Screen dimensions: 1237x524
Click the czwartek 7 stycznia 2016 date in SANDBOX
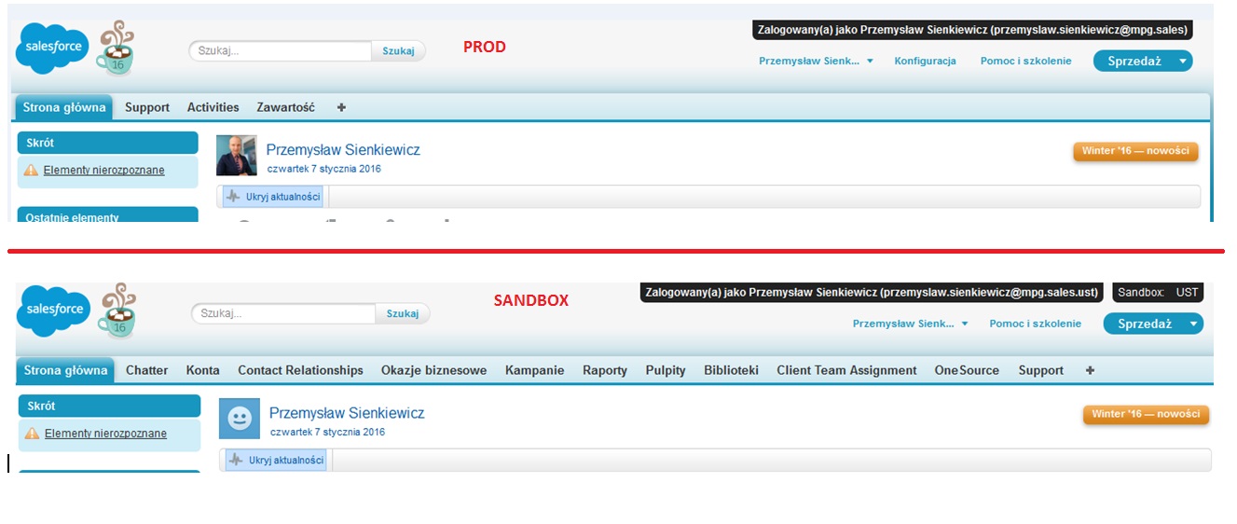pyautogui.click(x=327, y=432)
